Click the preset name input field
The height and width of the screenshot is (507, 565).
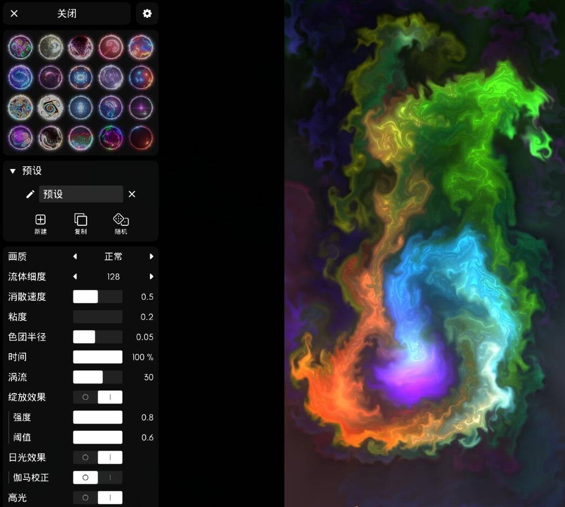81,194
